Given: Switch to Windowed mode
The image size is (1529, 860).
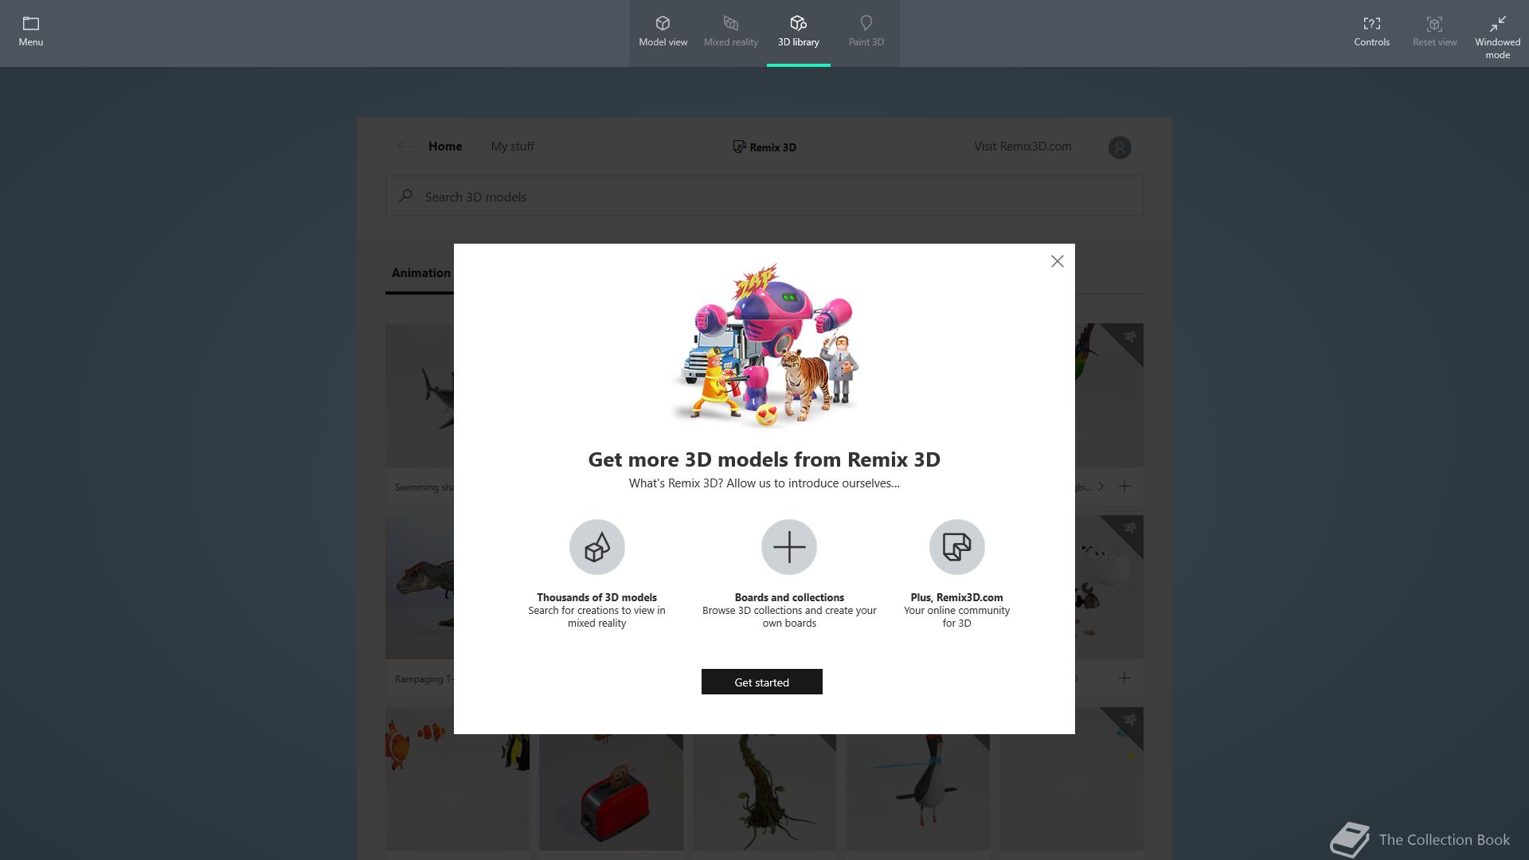Looking at the screenshot, I should click(x=1497, y=37).
